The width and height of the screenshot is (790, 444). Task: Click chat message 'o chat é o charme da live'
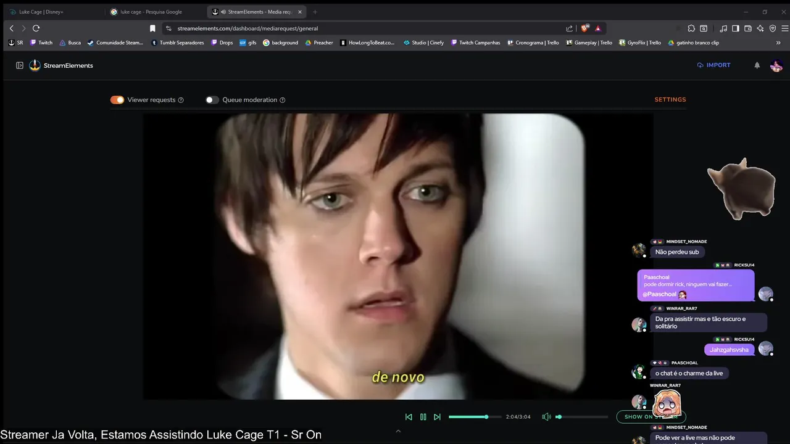689,373
